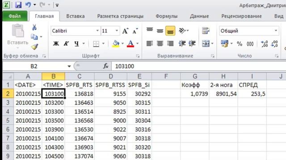Open the Число dialog launcher
The image size is (286, 160).
(277, 56)
